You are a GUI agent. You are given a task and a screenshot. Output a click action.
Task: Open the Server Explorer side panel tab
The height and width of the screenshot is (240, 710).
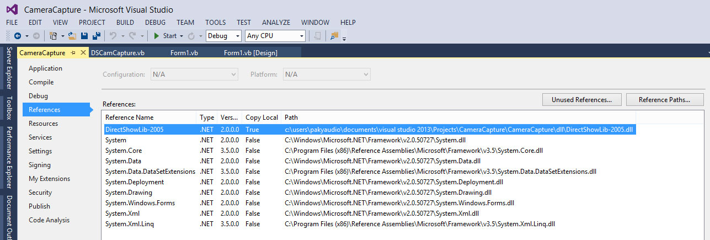9,69
